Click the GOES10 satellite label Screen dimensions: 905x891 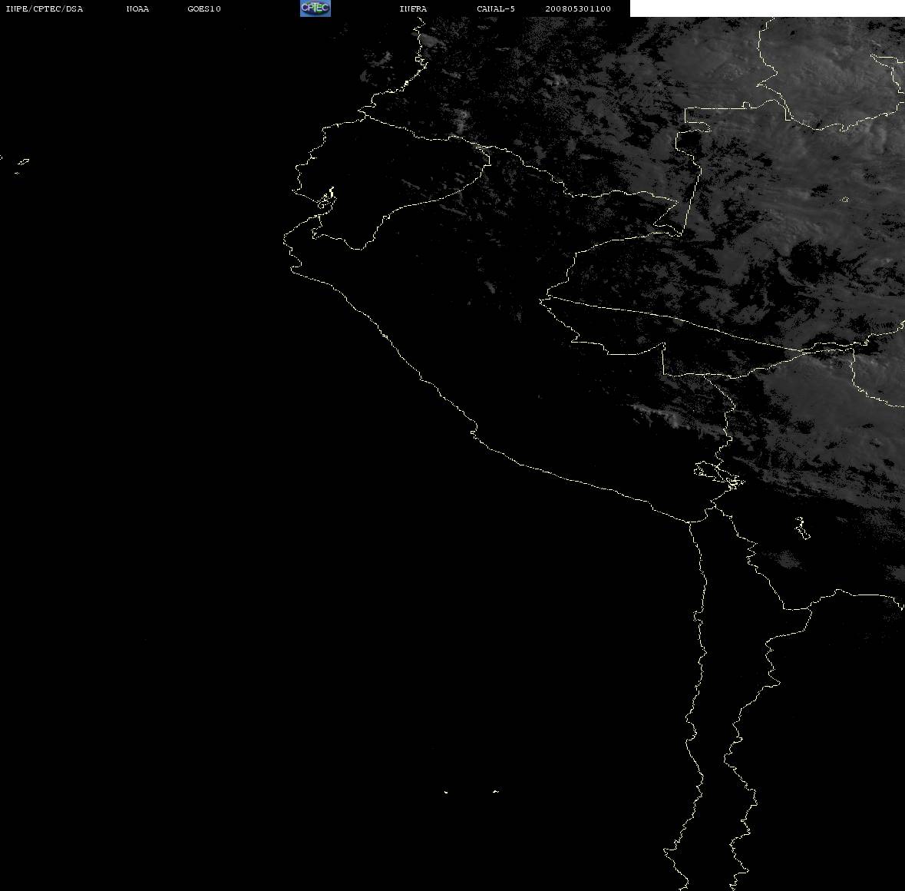pyautogui.click(x=203, y=8)
